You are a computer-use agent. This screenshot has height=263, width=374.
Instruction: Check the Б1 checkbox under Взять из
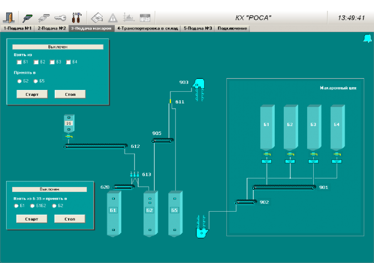(x=19, y=62)
